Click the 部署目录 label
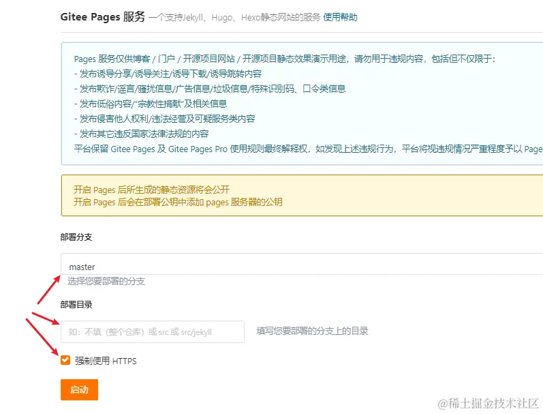This screenshot has width=543, height=414. (76, 305)
